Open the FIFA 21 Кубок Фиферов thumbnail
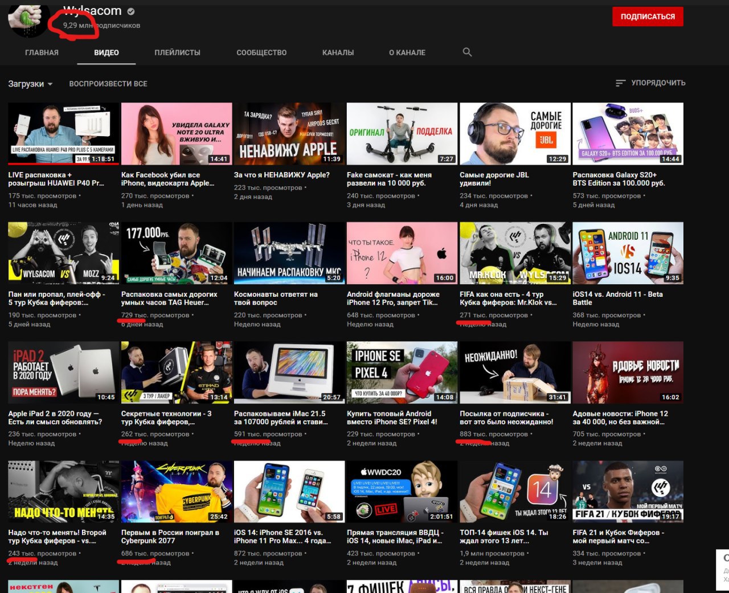 click(x=628, y=492)
